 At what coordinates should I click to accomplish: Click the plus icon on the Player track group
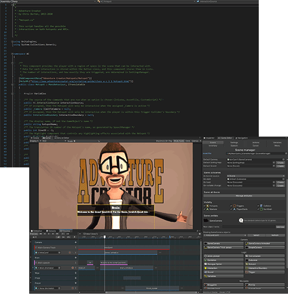click(76, 283)
